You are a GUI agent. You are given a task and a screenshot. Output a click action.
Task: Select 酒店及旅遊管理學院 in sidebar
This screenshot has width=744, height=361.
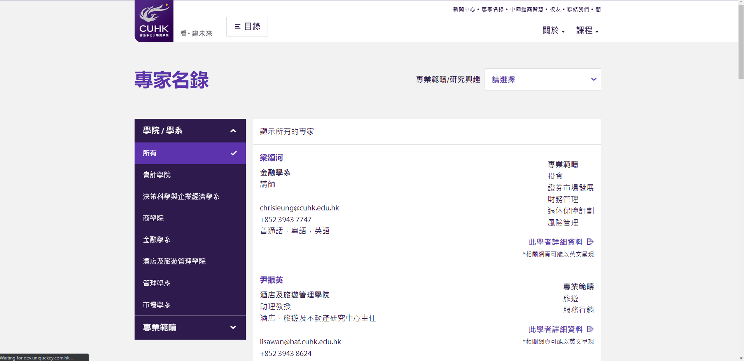[174, 261]
